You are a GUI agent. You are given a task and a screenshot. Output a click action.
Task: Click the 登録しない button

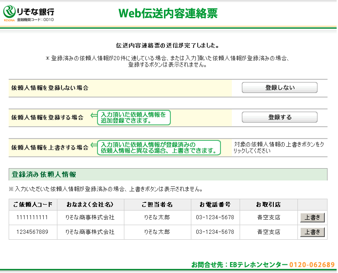(x=279, y=88)
